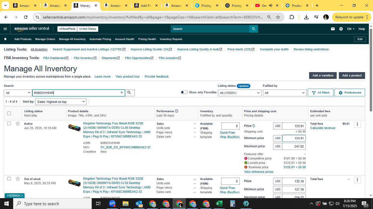This screenshot has width=373, height=209.
Task: Click Calculate revenue link
Action: 322,128
